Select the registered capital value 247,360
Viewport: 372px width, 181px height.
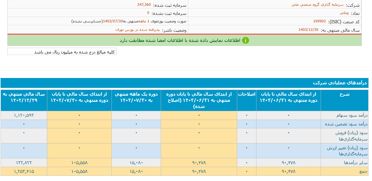pyautogui.click(x=144, y=5)
